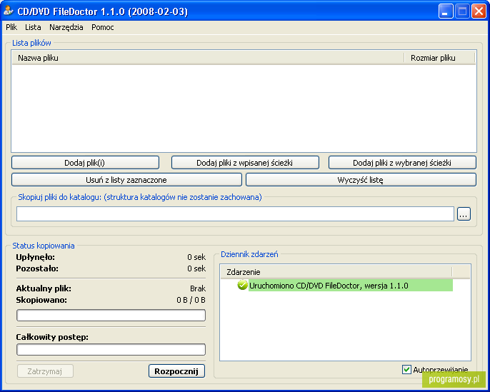The width and height of the screenshot is (490, 392).
Task: Sort by the Nazwa pliku column header
Action: pyautogui.click(x=208, y=58)
